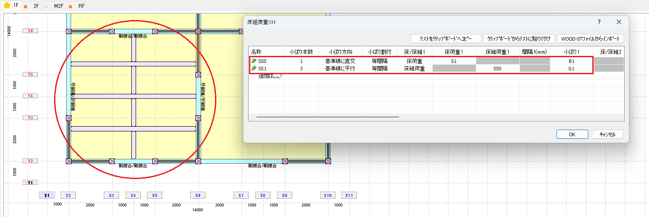Click the pencil icon beside SS0
The width and height of the screenshot is (649, 217).
coord(254,61)
